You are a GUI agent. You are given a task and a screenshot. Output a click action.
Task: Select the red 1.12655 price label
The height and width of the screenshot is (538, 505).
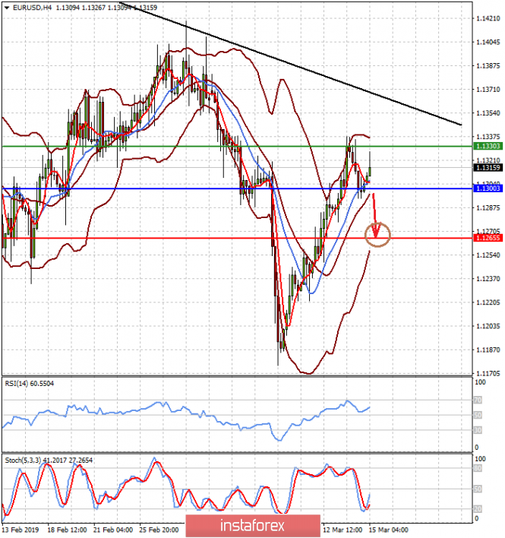click(486, 238)
